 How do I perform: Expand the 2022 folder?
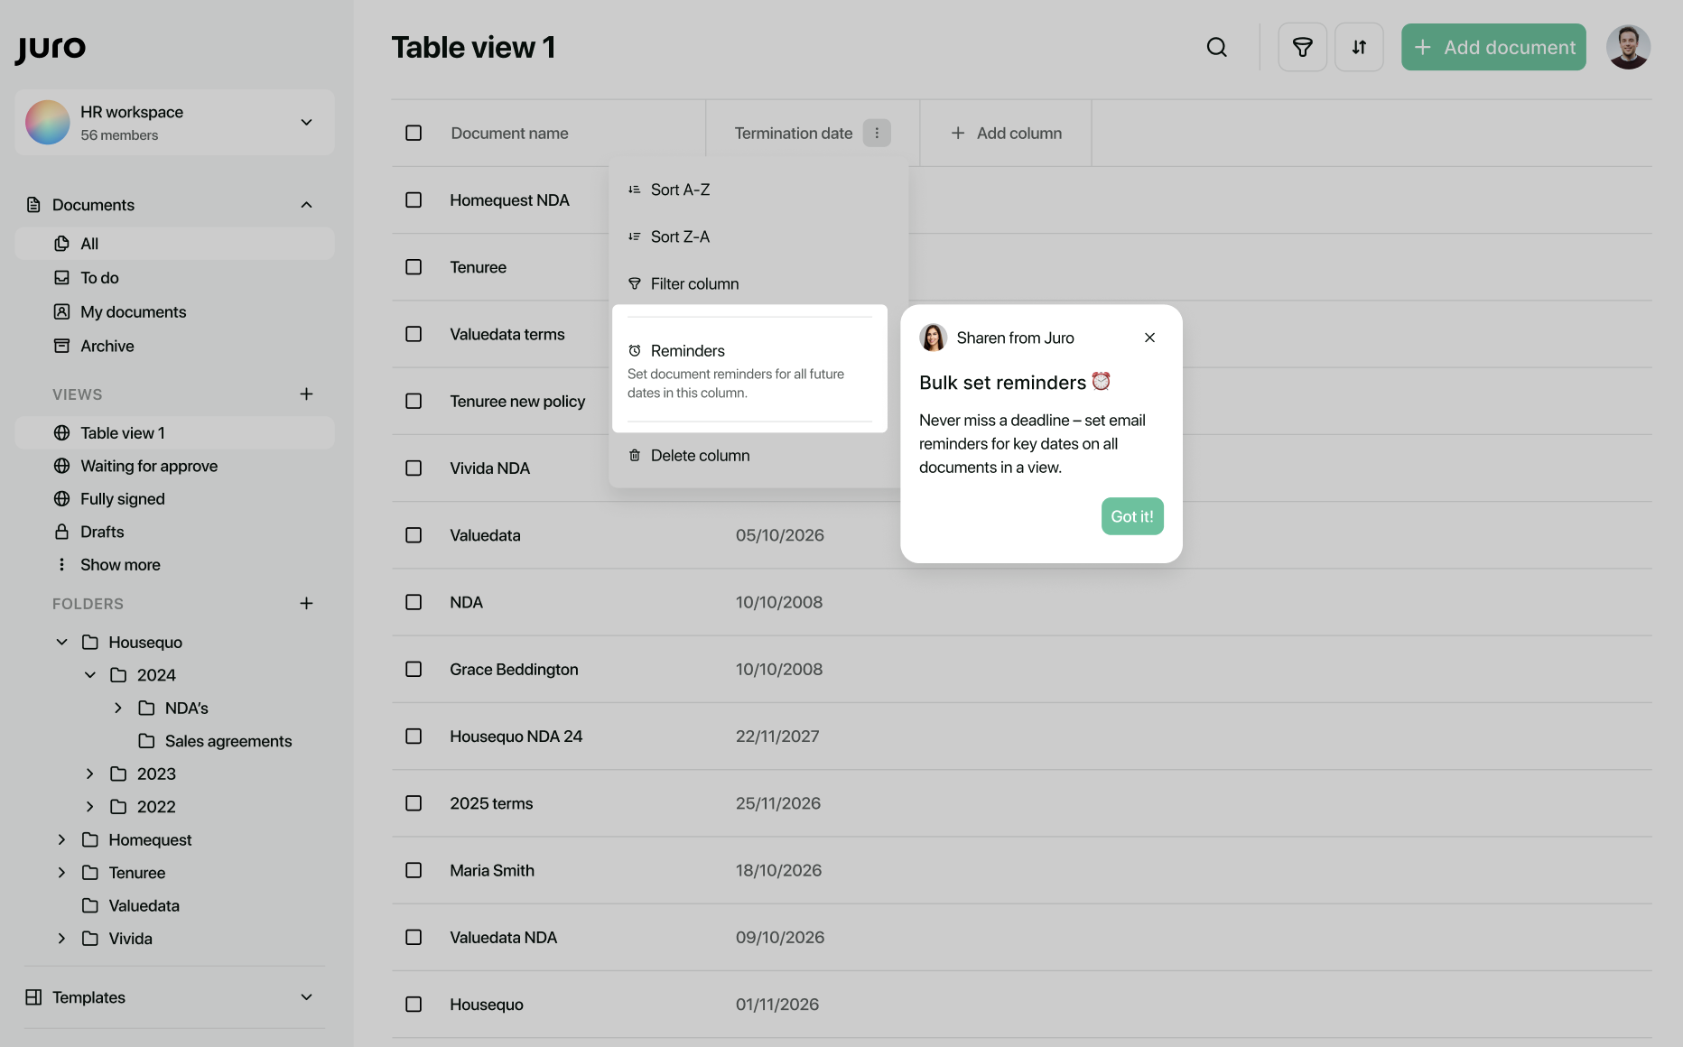89,807
